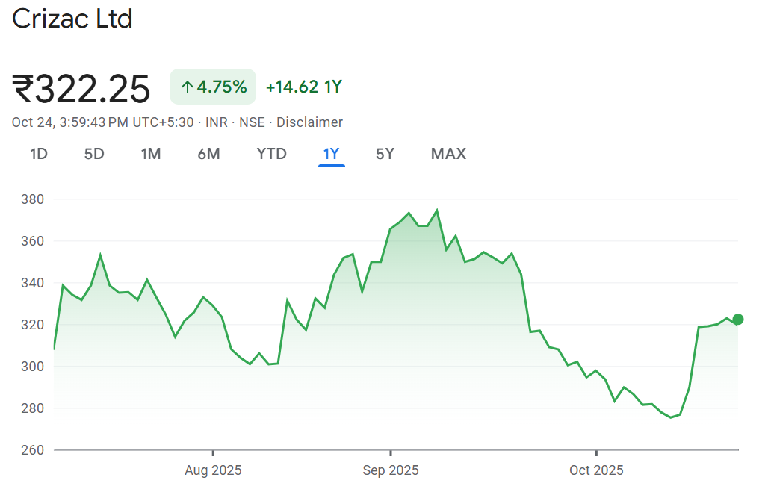Switch chart to the 6M range
The height and width of the screenshot is (495, 768).
(x=208, y=154)
